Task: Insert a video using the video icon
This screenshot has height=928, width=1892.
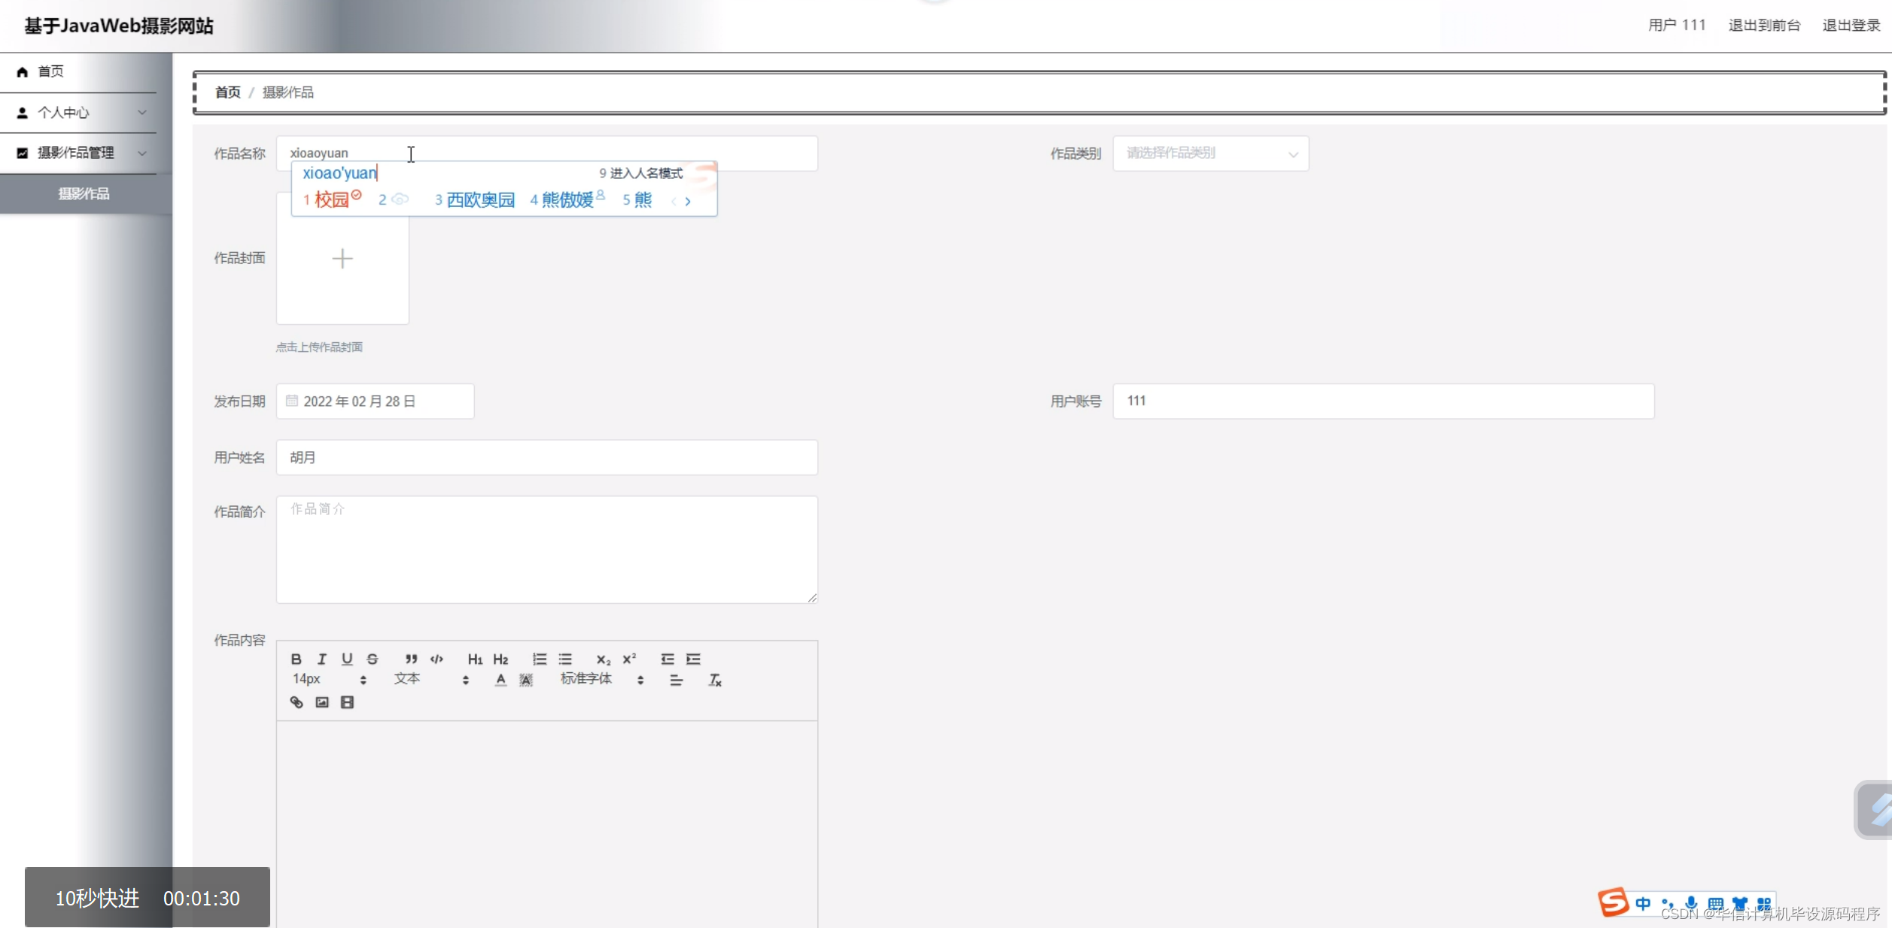Action: (x=347, y=702)
